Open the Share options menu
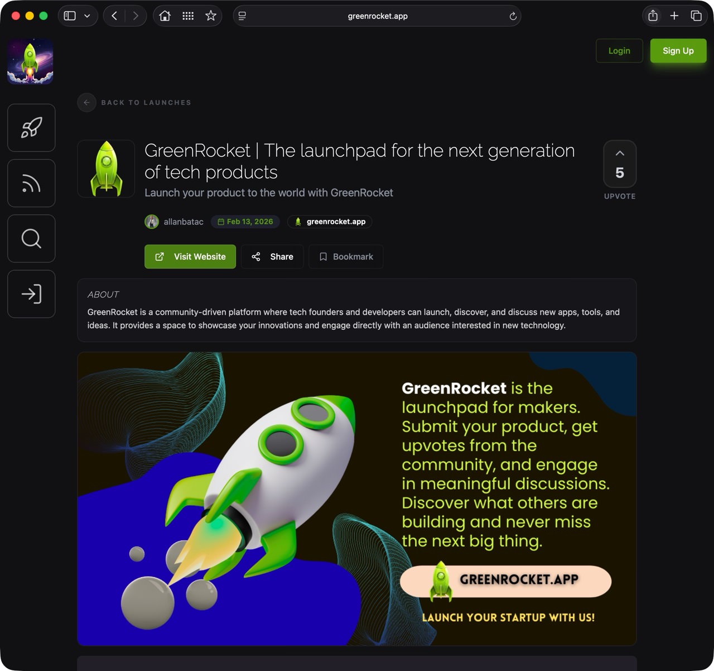 click(x=272, y=257)
